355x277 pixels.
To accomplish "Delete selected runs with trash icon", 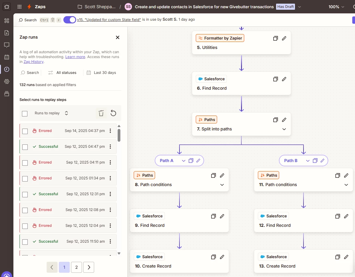I will [x=101, y=113].
